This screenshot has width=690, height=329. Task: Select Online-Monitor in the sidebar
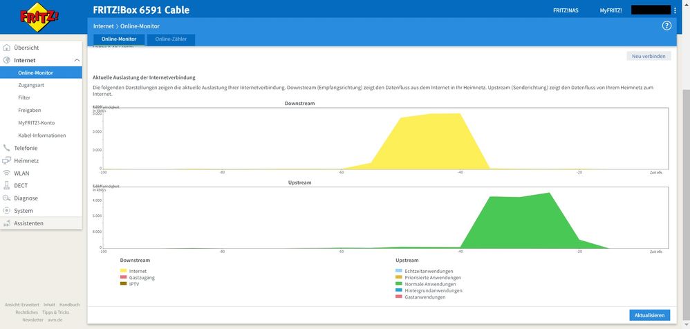click(x=41, y=73)
